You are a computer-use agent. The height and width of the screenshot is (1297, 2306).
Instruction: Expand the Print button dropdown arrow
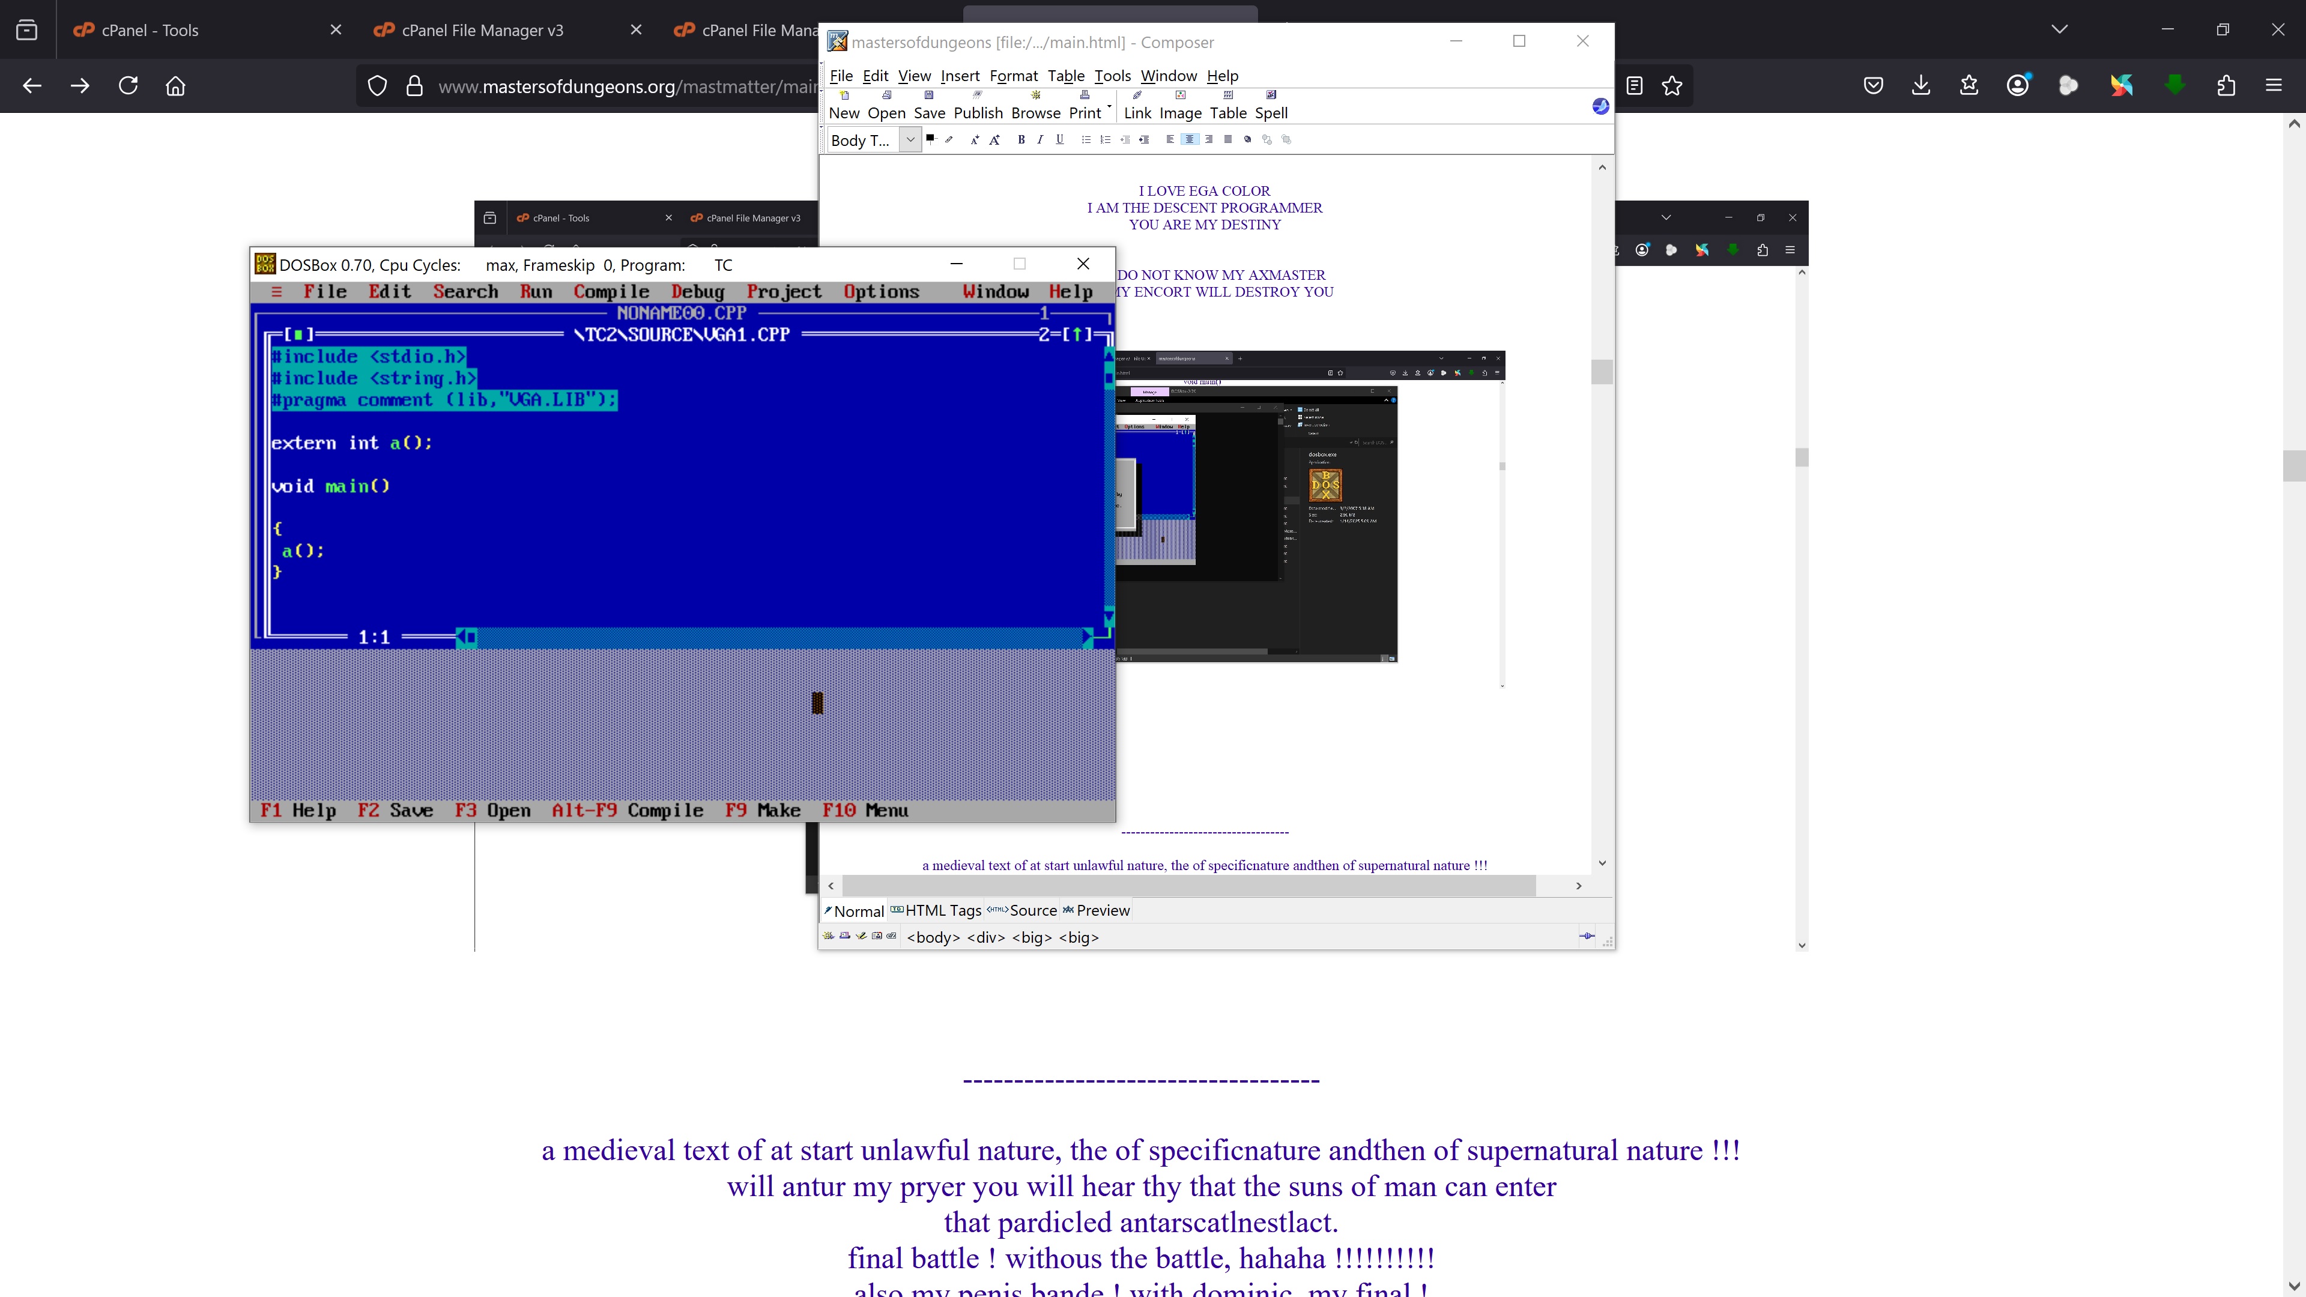click(x=1109, y=106)
